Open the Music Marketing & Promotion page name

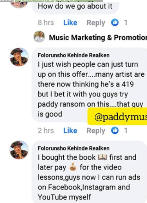click(98, 38)
